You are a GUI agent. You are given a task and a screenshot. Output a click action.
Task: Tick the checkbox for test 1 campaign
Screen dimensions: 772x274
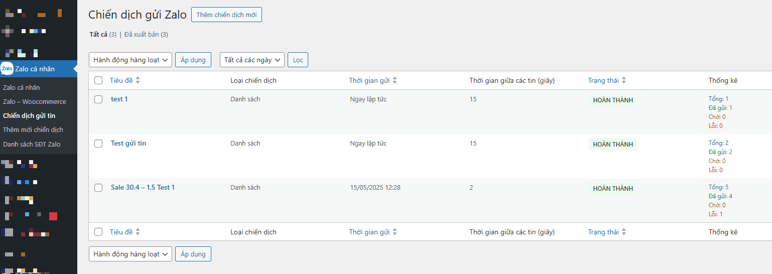pos(98,99)
